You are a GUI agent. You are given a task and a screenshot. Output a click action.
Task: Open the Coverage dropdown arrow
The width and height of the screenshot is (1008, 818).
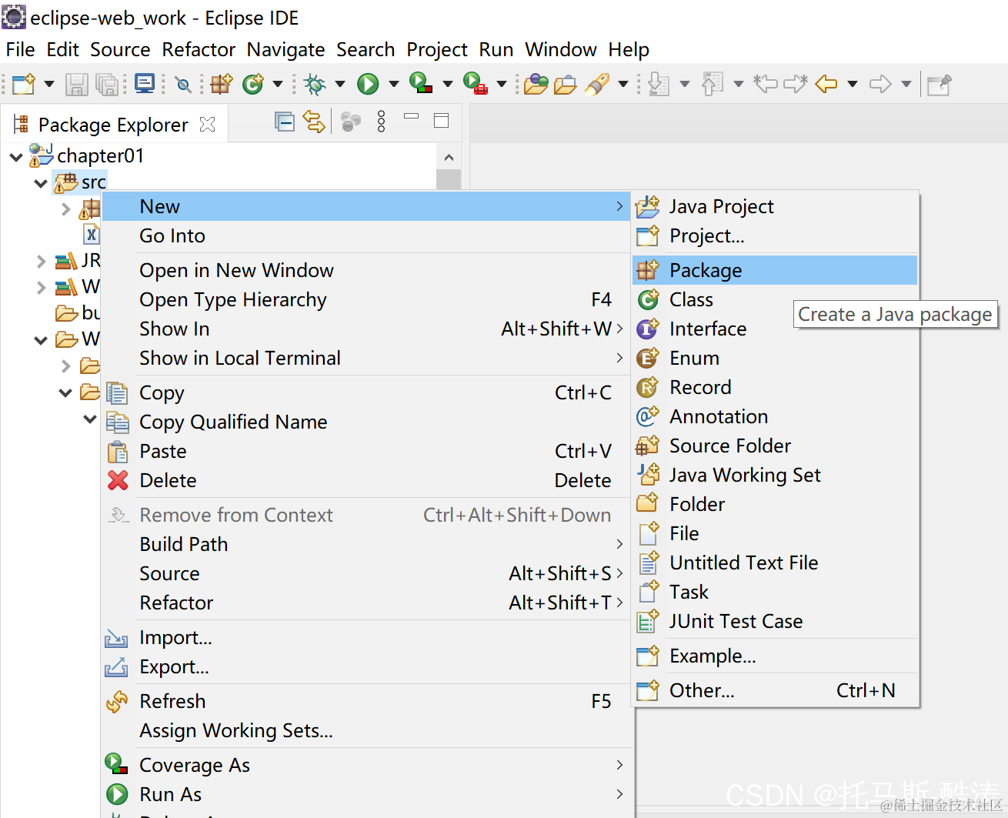point(447,84)
